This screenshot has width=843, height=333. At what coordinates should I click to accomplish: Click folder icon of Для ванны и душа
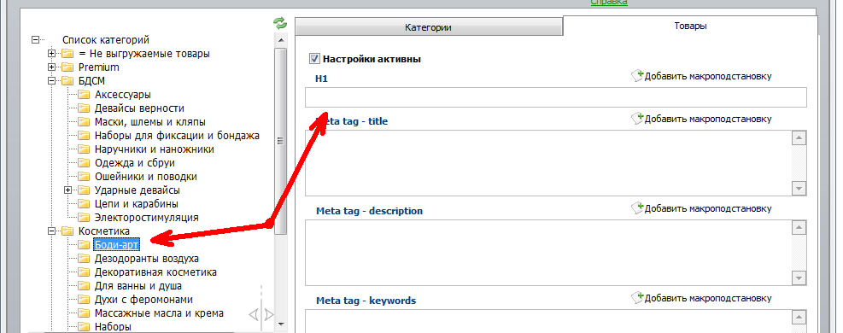pyautogui.click(x=84, y=286)
